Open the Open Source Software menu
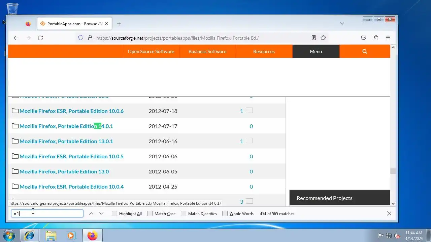The width and height of the screenshot is (431, 242). 151,51
